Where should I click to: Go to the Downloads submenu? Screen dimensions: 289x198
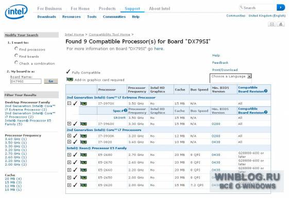(47, 17)
